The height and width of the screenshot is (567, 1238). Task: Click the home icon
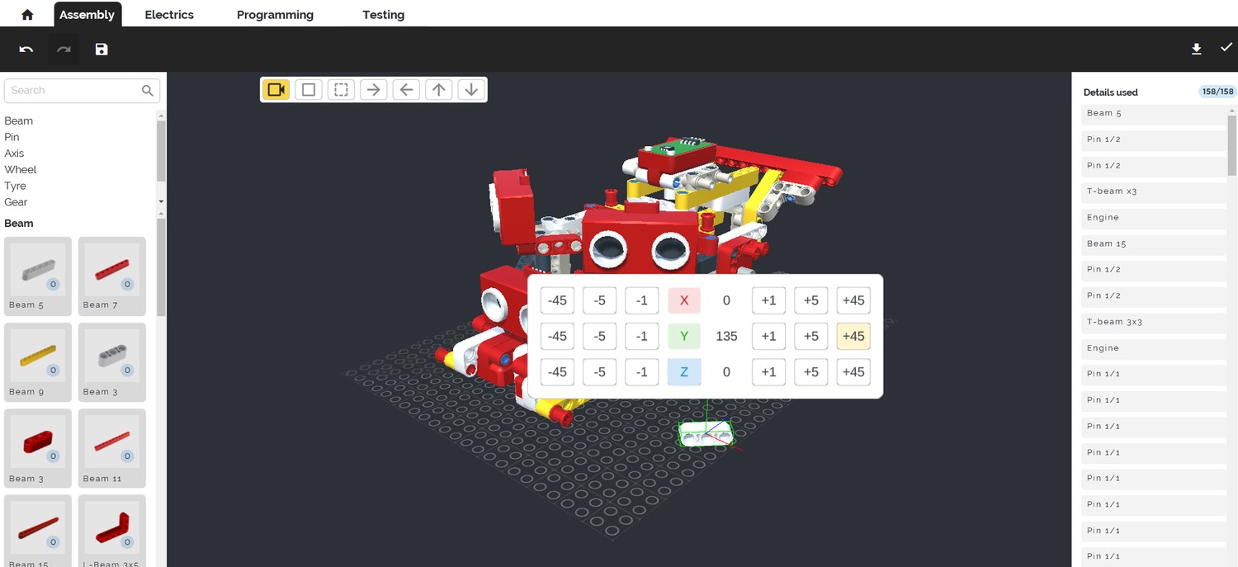pyautogui.click(x=27, y=15)
